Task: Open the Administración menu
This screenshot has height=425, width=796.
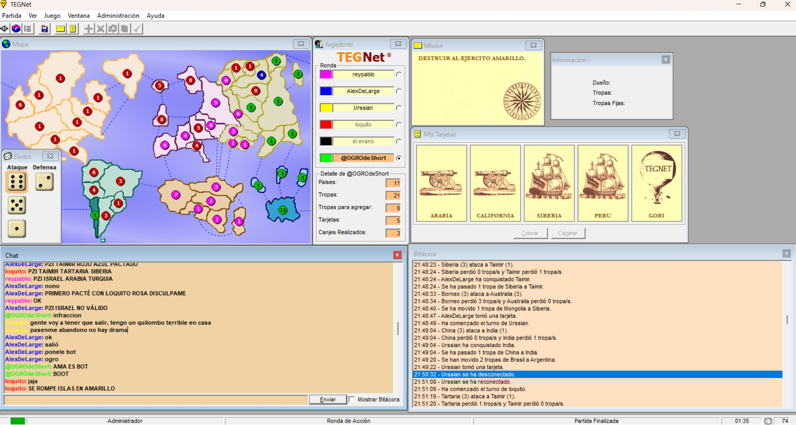Action: [118, 15]
